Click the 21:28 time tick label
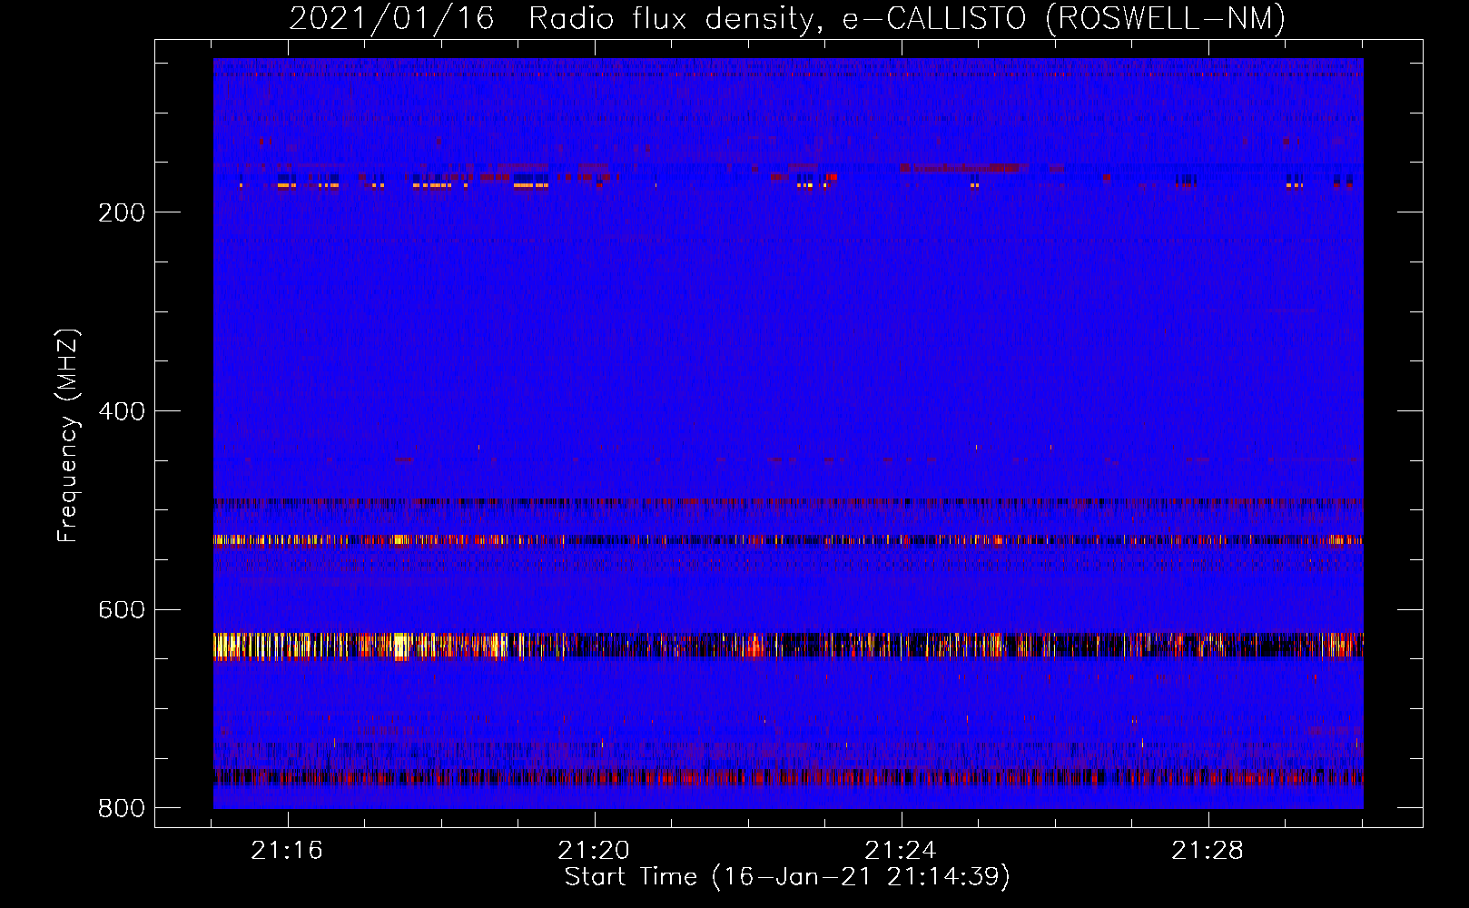This screenshot has width=1469, height=908. point(1208,851)
